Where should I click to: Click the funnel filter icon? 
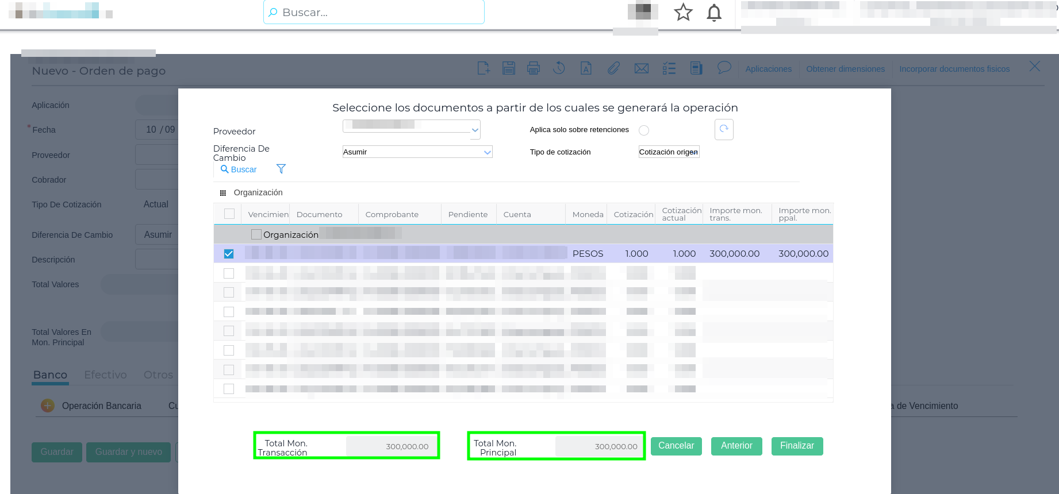281,169
